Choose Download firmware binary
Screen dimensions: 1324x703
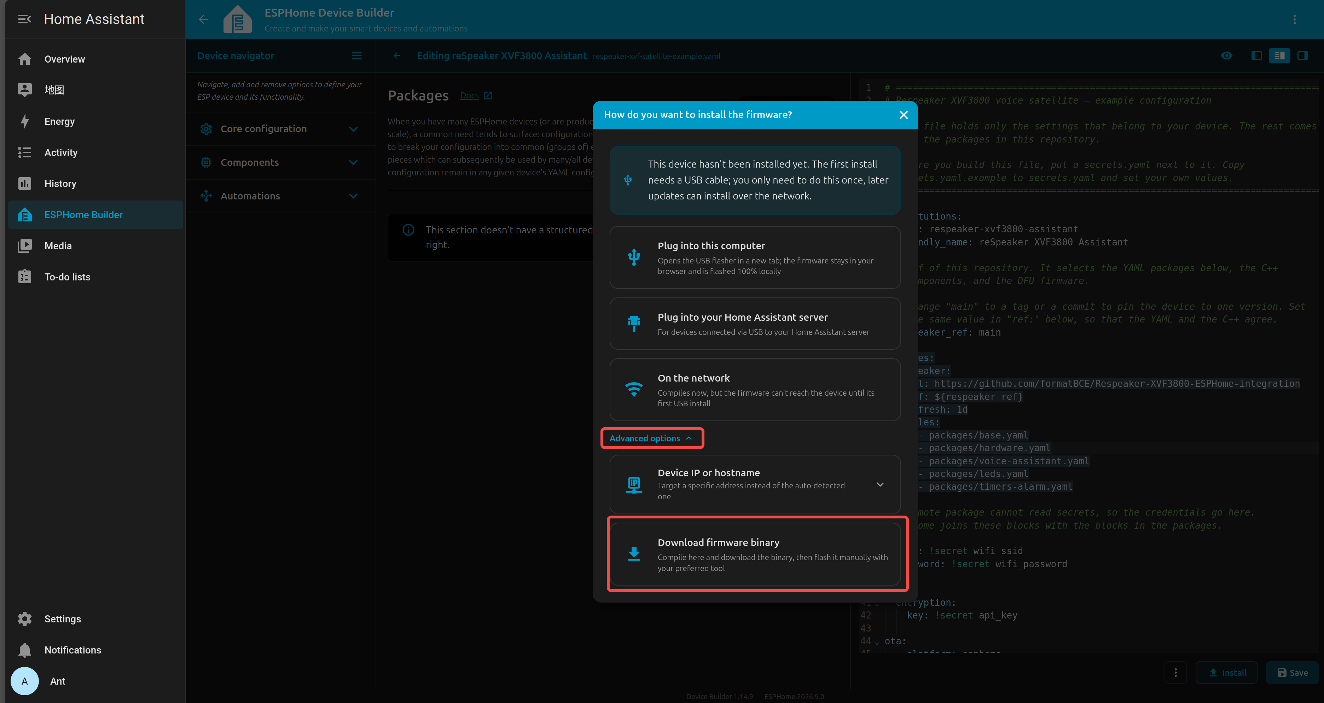click(x=755, y=554)
